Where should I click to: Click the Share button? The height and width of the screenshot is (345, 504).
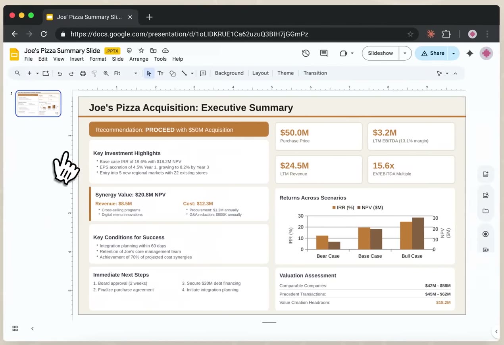pyautogui.click(x=432, y=53)
